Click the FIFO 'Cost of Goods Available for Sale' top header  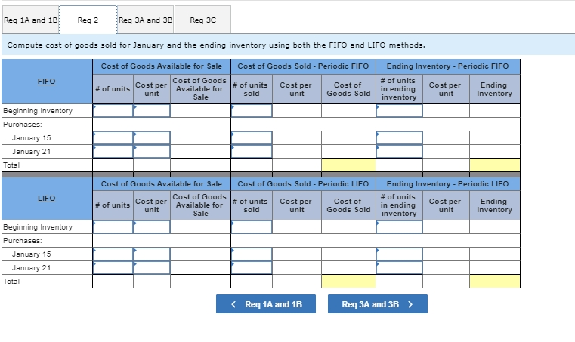coord(162,66)
